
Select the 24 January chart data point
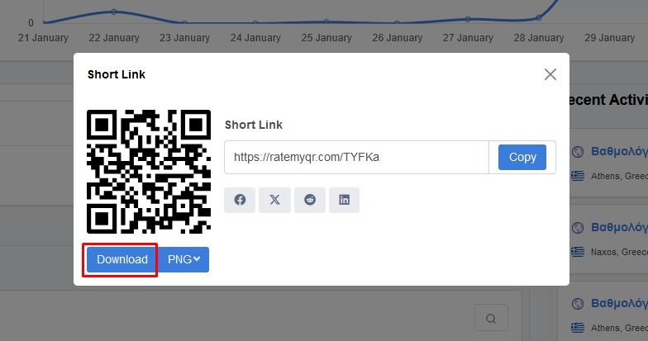255,23
